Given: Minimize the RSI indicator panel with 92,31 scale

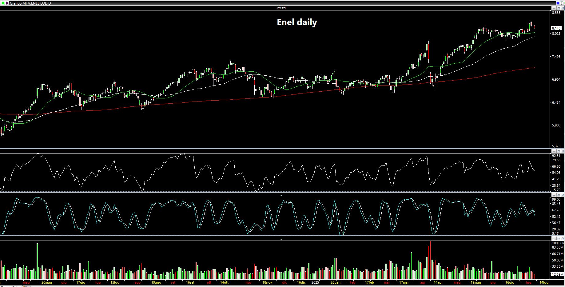Looking at the screenshot, I should [x=554, y=151].
